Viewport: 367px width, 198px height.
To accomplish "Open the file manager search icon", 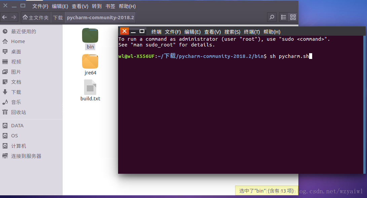I will tap(272, 17).
